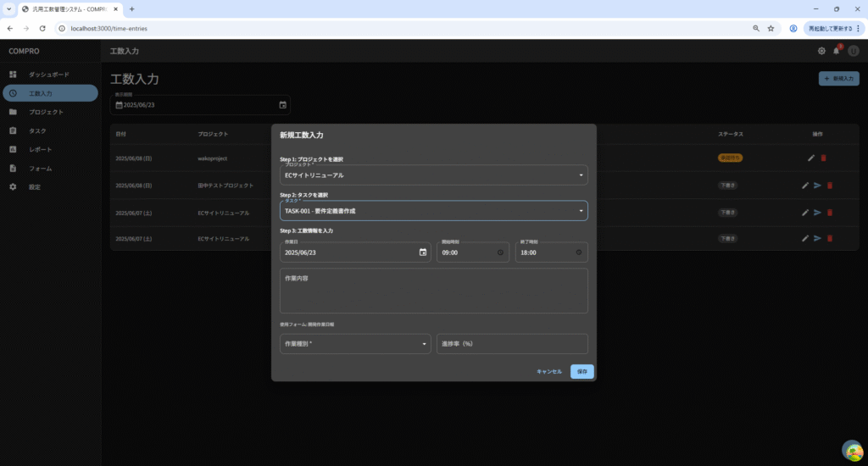Click the COMPRO logo text
Screen dimensions: 868x466
24,51
